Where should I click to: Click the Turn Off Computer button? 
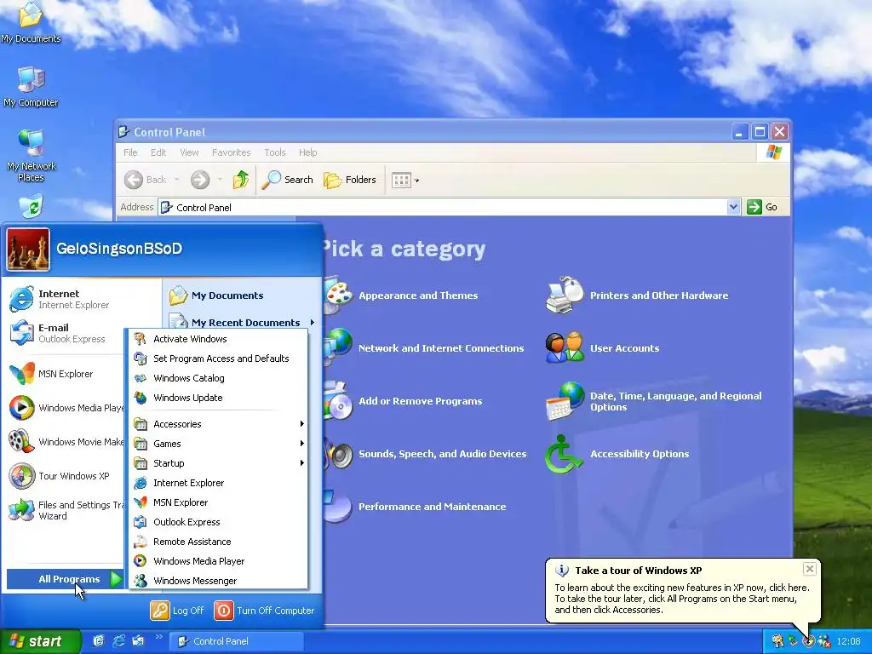coord(264,610)
